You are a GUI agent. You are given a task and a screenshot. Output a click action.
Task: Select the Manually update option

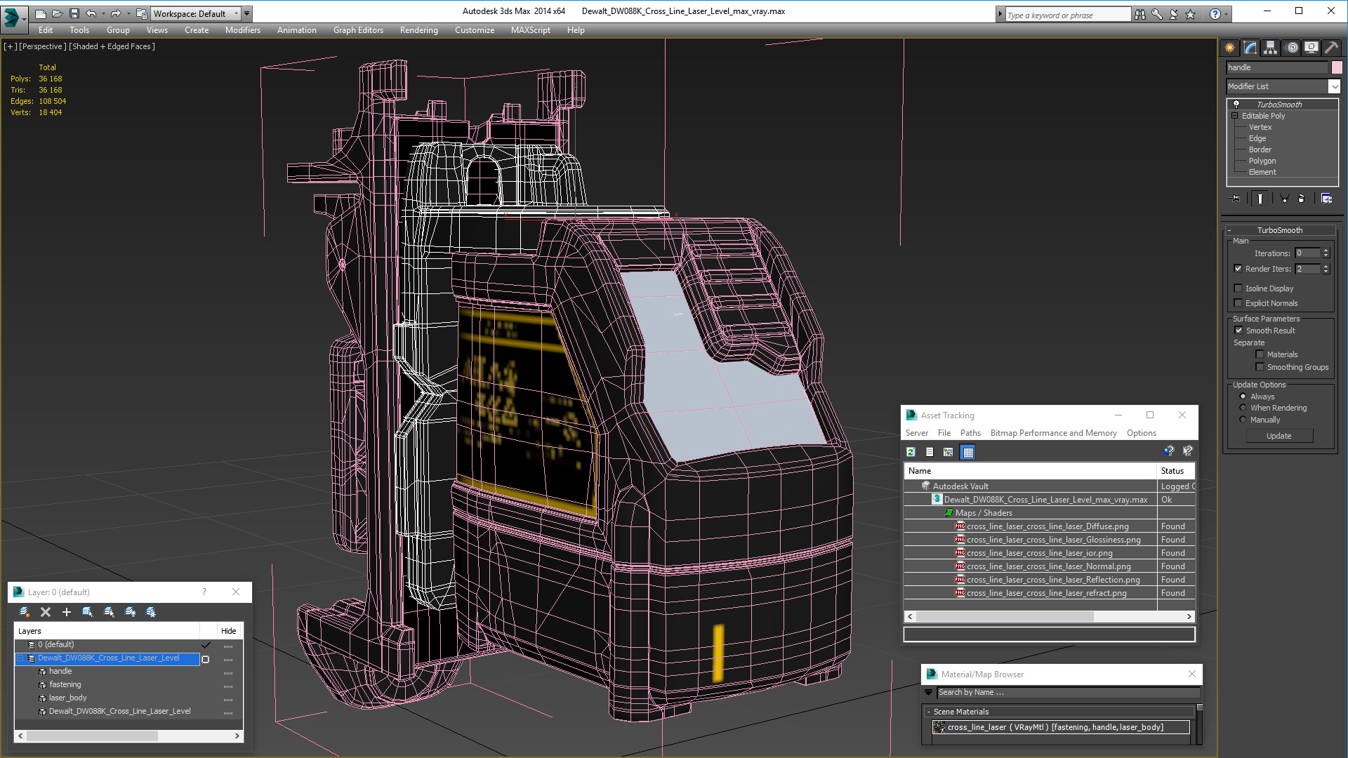[x=1243, y=419]
